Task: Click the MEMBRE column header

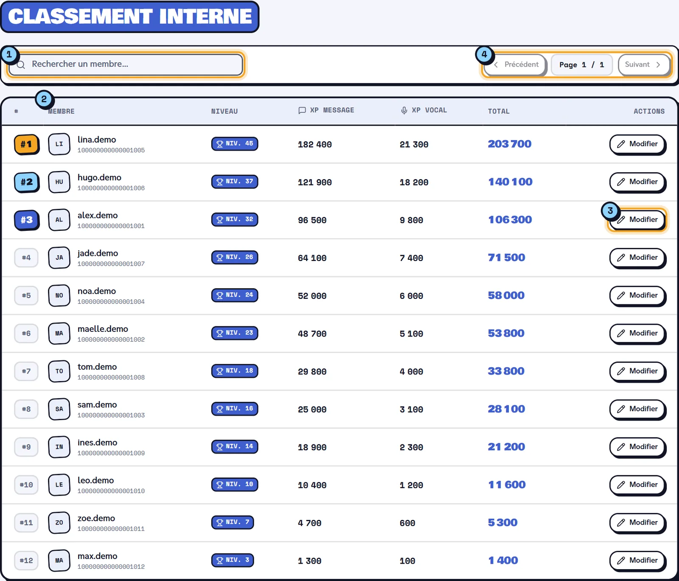Action: [x=62, y=111]
